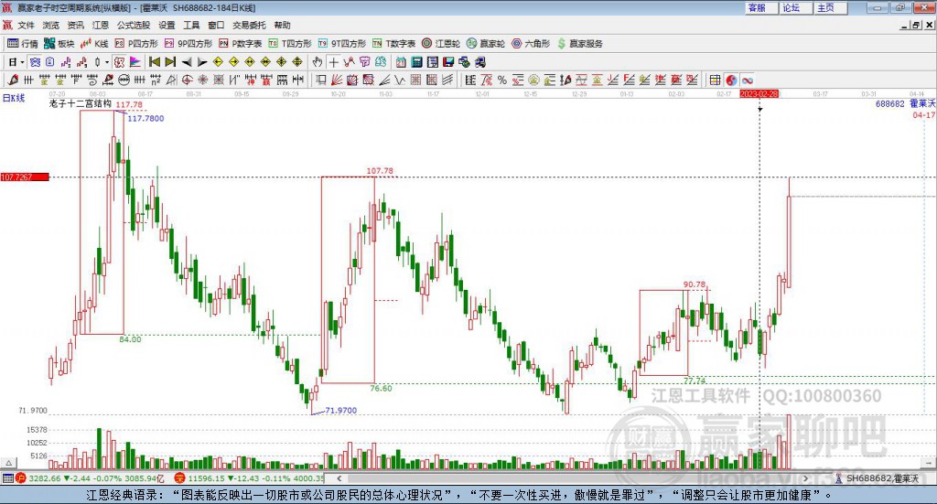Open the P四方形 tool
The height and width of the screenshot is (504, 937).
click(135, 44)
